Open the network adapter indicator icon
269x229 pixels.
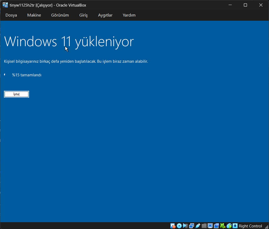tap(192, 226)
